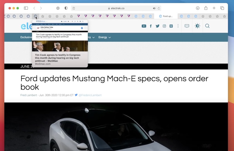Show Reader view from address bar
The image size is (234, 151).
(x=74, y=8)
